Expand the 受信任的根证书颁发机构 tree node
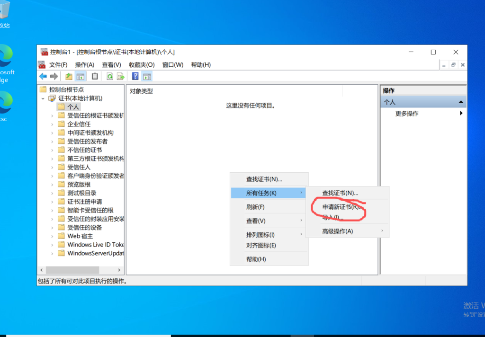This screenshot has width=485, height=337. [x=52, y=115]
